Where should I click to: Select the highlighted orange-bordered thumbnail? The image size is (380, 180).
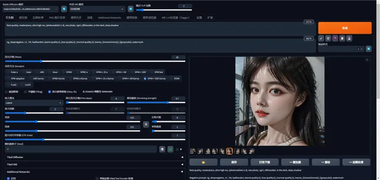pyautogui.click(x=229, y=151)
